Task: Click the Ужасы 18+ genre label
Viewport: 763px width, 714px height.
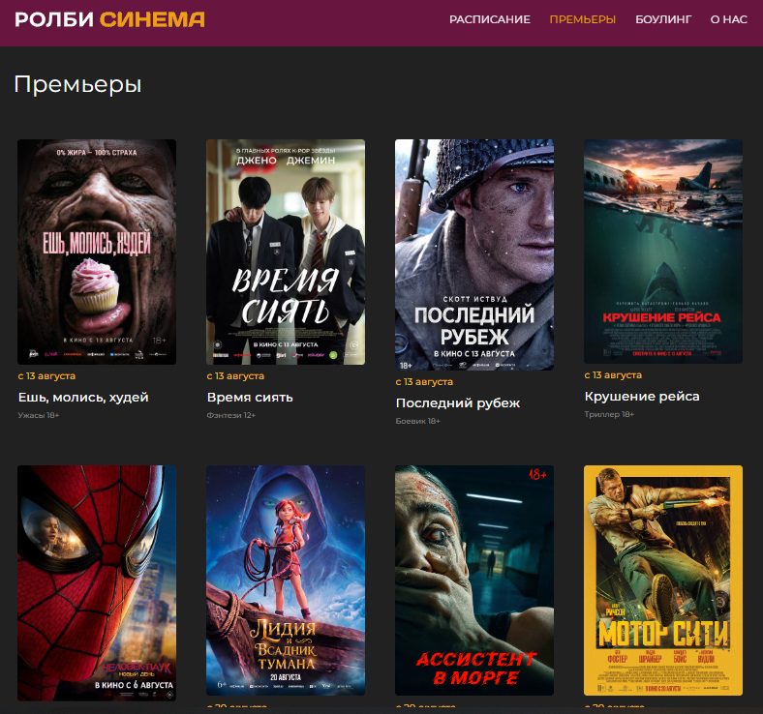Action: (39, 415)
